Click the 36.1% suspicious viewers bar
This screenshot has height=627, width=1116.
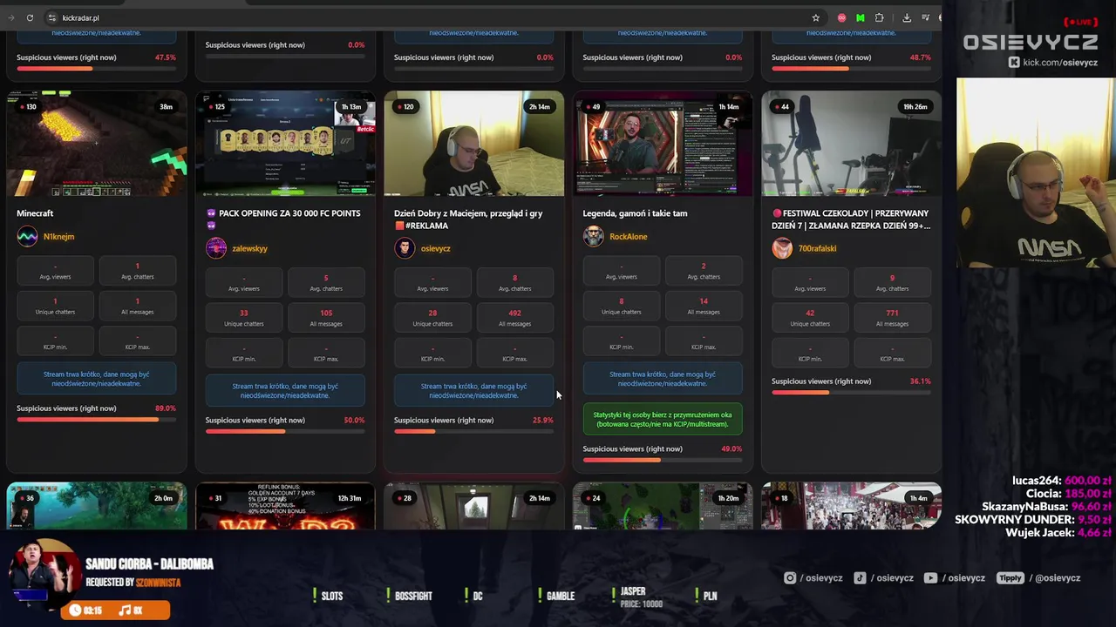pos(851,393)
